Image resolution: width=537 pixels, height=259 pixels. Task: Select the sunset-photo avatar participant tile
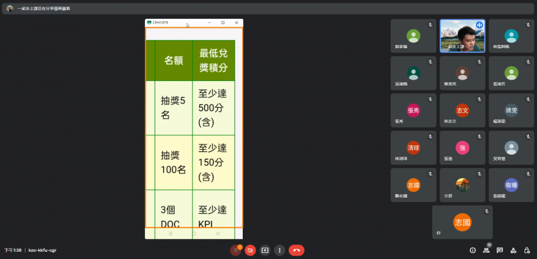pyautogui.click(x=462, y=185)
